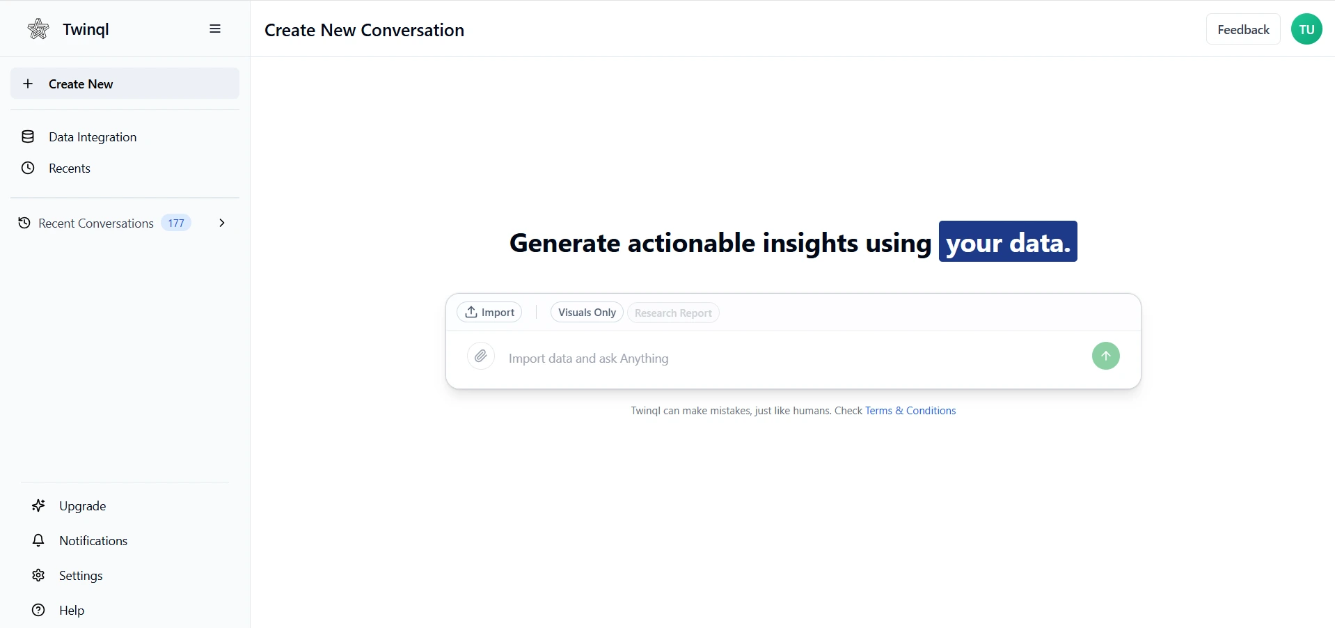This screenshot has height=628, width=1335.
Task: Enable the Visuals Only mode
Action: [x=585, y=313]
